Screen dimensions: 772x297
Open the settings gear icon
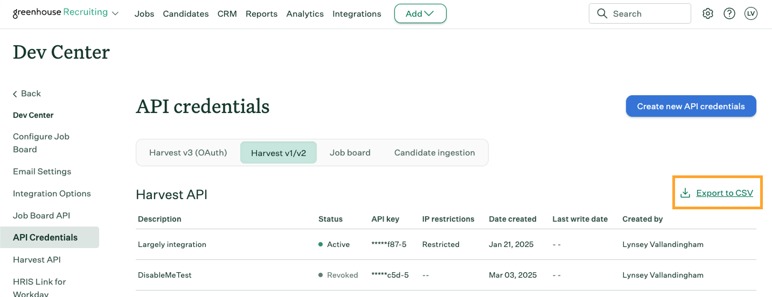[708, 14]
